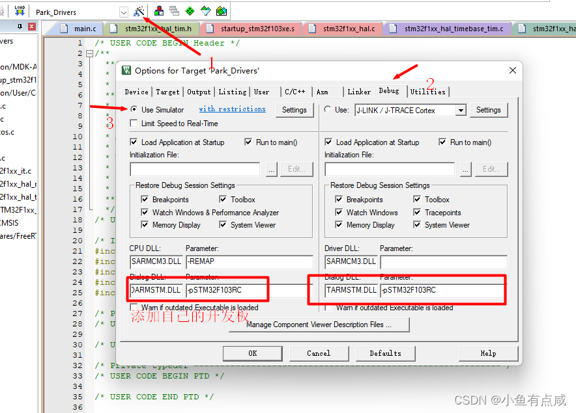Click Cancel in Options dialog

319,354
